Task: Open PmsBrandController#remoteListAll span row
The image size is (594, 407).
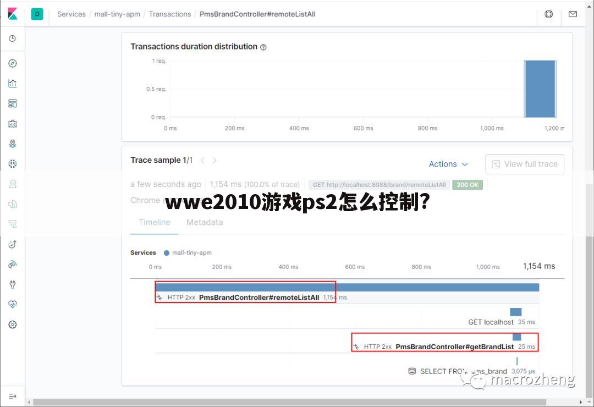Action: 347,293
